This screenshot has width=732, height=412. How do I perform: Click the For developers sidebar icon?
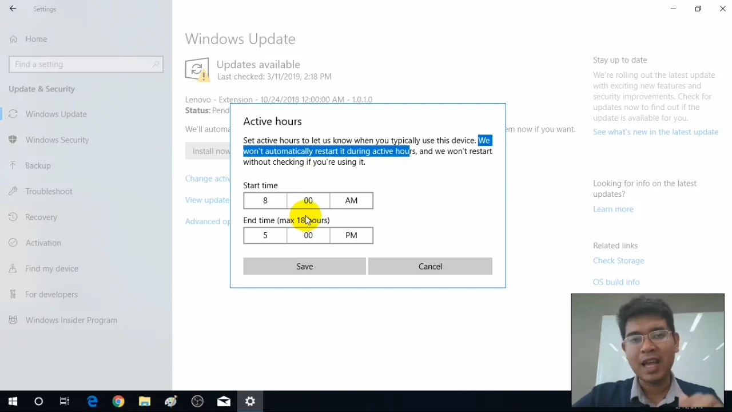tap(13, 294)
